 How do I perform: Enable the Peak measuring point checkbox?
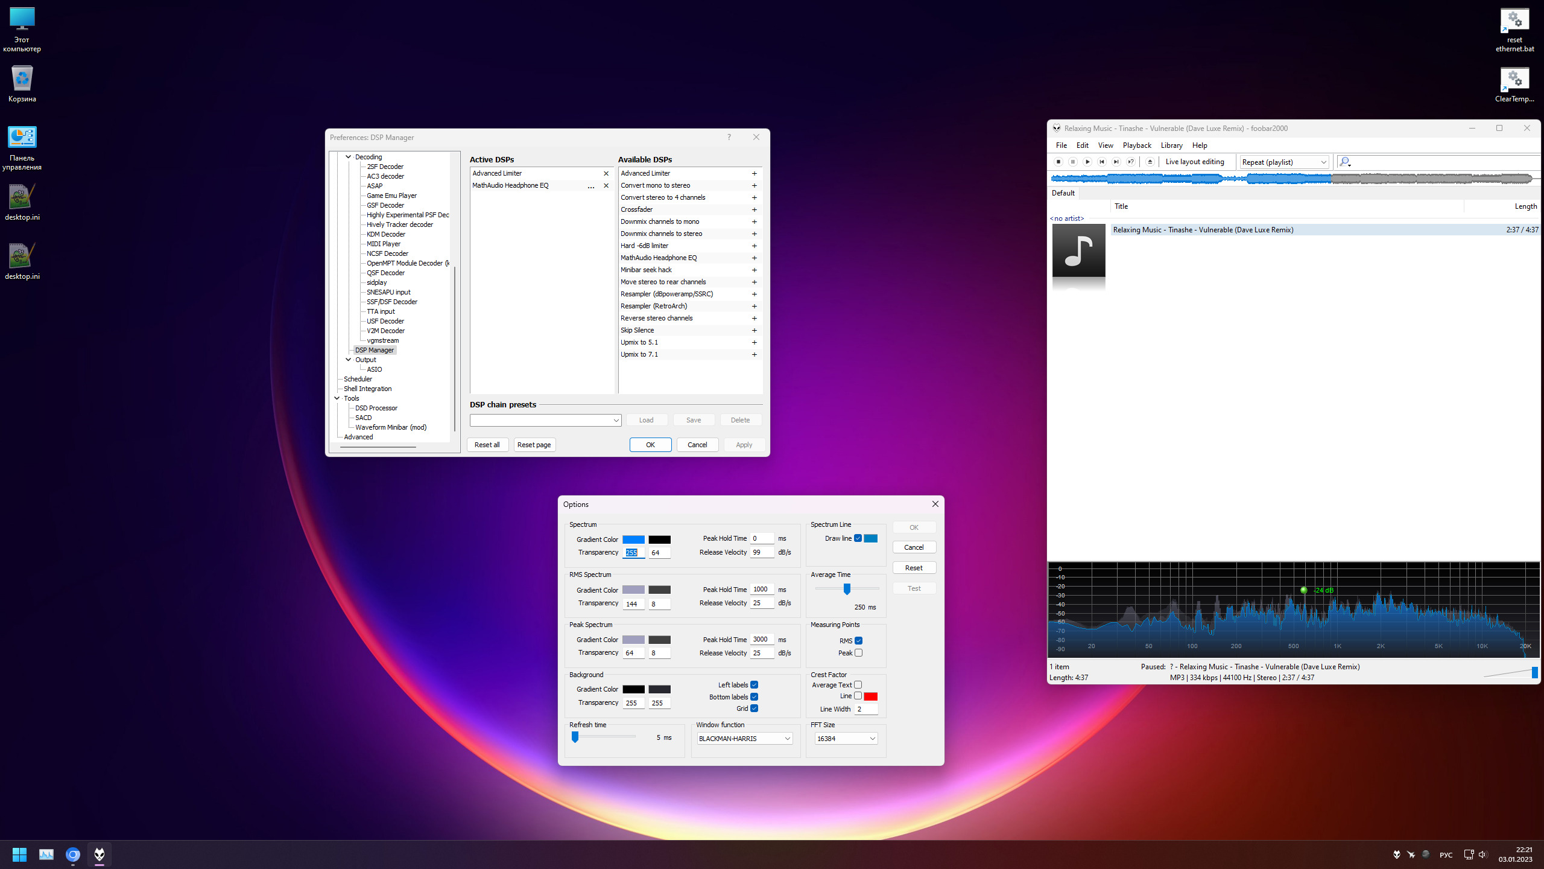point(858,653)
